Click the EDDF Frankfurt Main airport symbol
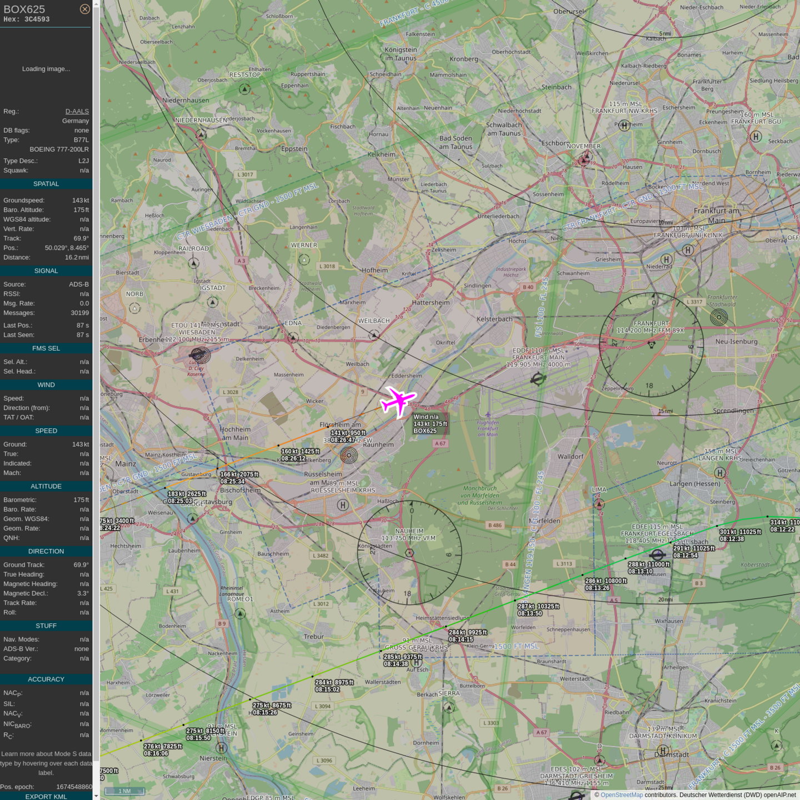800x800 pixels. pyautogui.click(x=538, y=379)
